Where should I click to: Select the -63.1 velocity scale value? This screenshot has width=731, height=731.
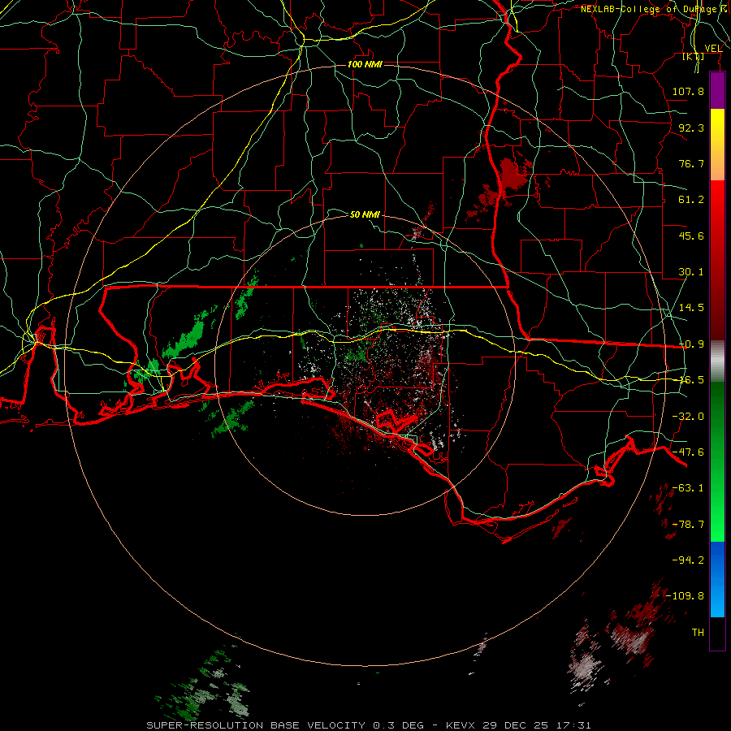click(x=688, y=488)
